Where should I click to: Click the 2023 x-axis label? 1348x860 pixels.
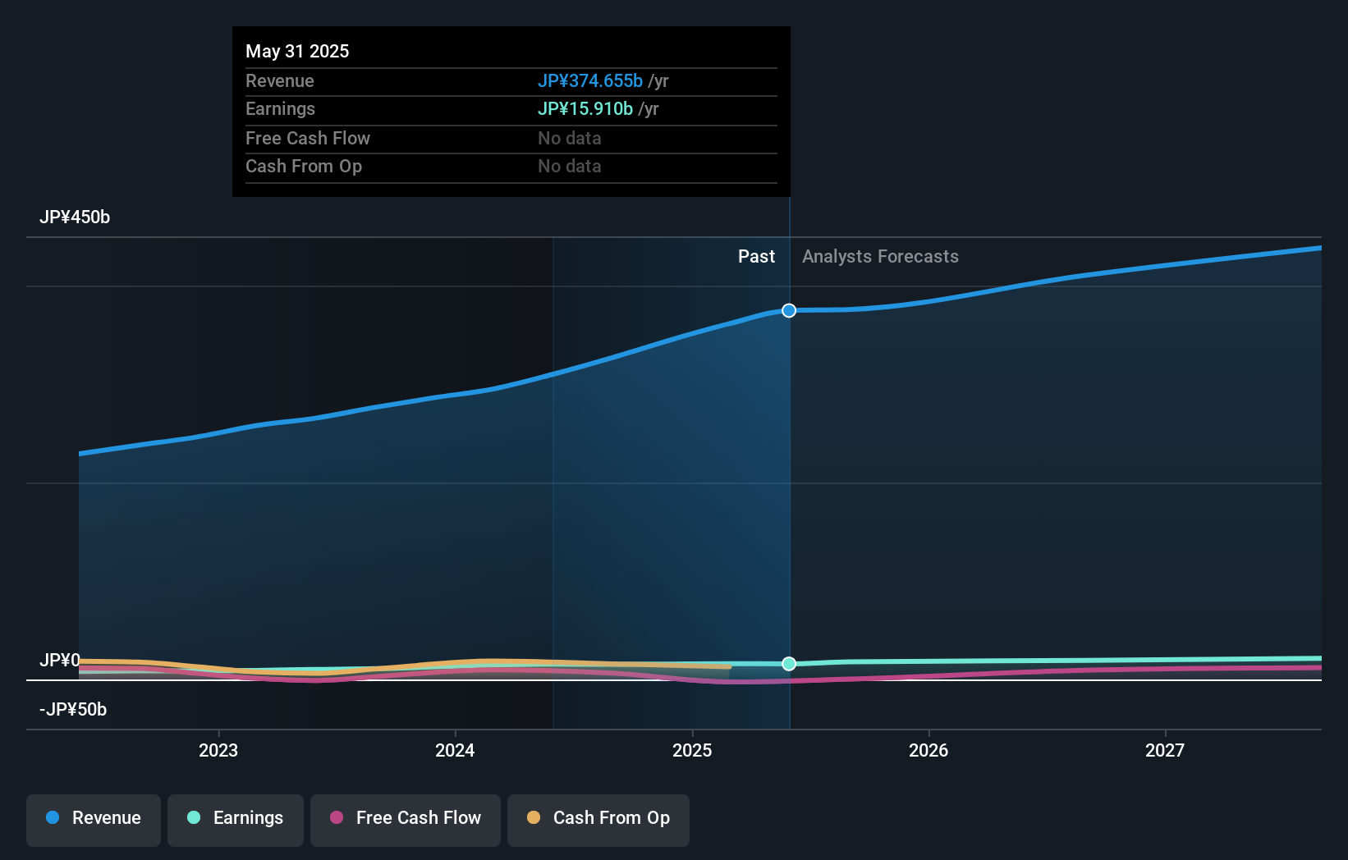[218, 750]
